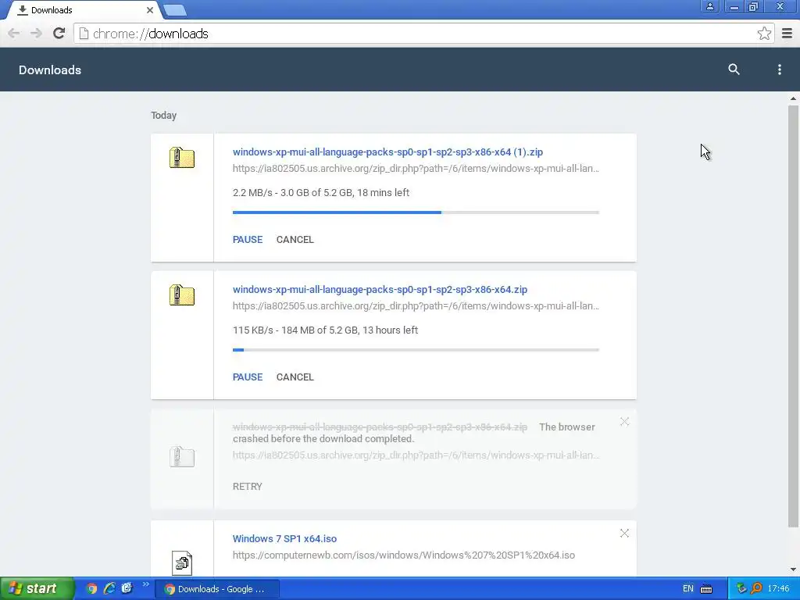Click the zip icon of the 184 MB download
The image size is (800, 600).
point(182,295)
